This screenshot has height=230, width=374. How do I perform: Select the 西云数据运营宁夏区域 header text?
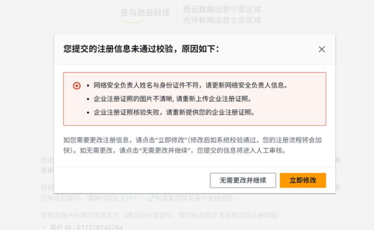pos(222,9)
